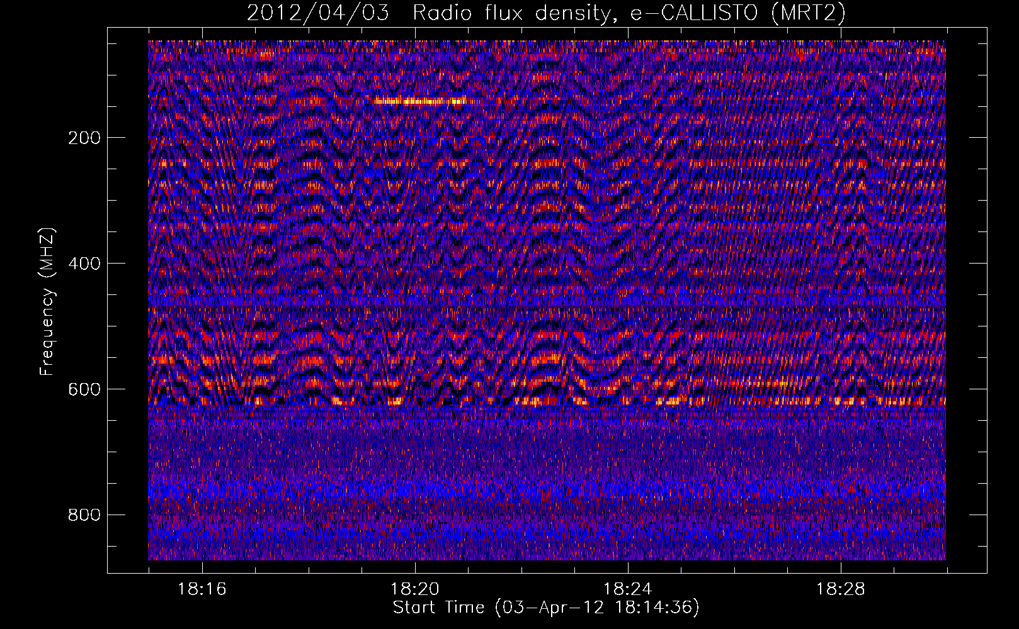
Task: Click the 400 frequency tick label
Action: [x=84, y=264]
